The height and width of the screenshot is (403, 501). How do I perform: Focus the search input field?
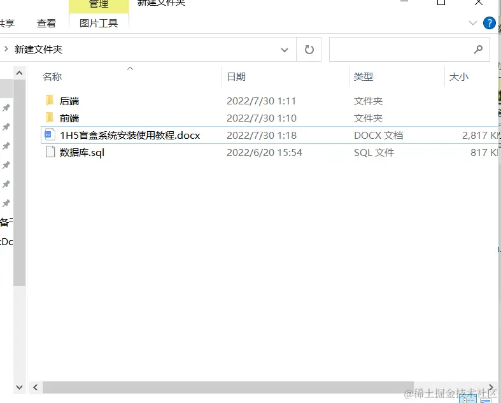click(x=409, y=49)
